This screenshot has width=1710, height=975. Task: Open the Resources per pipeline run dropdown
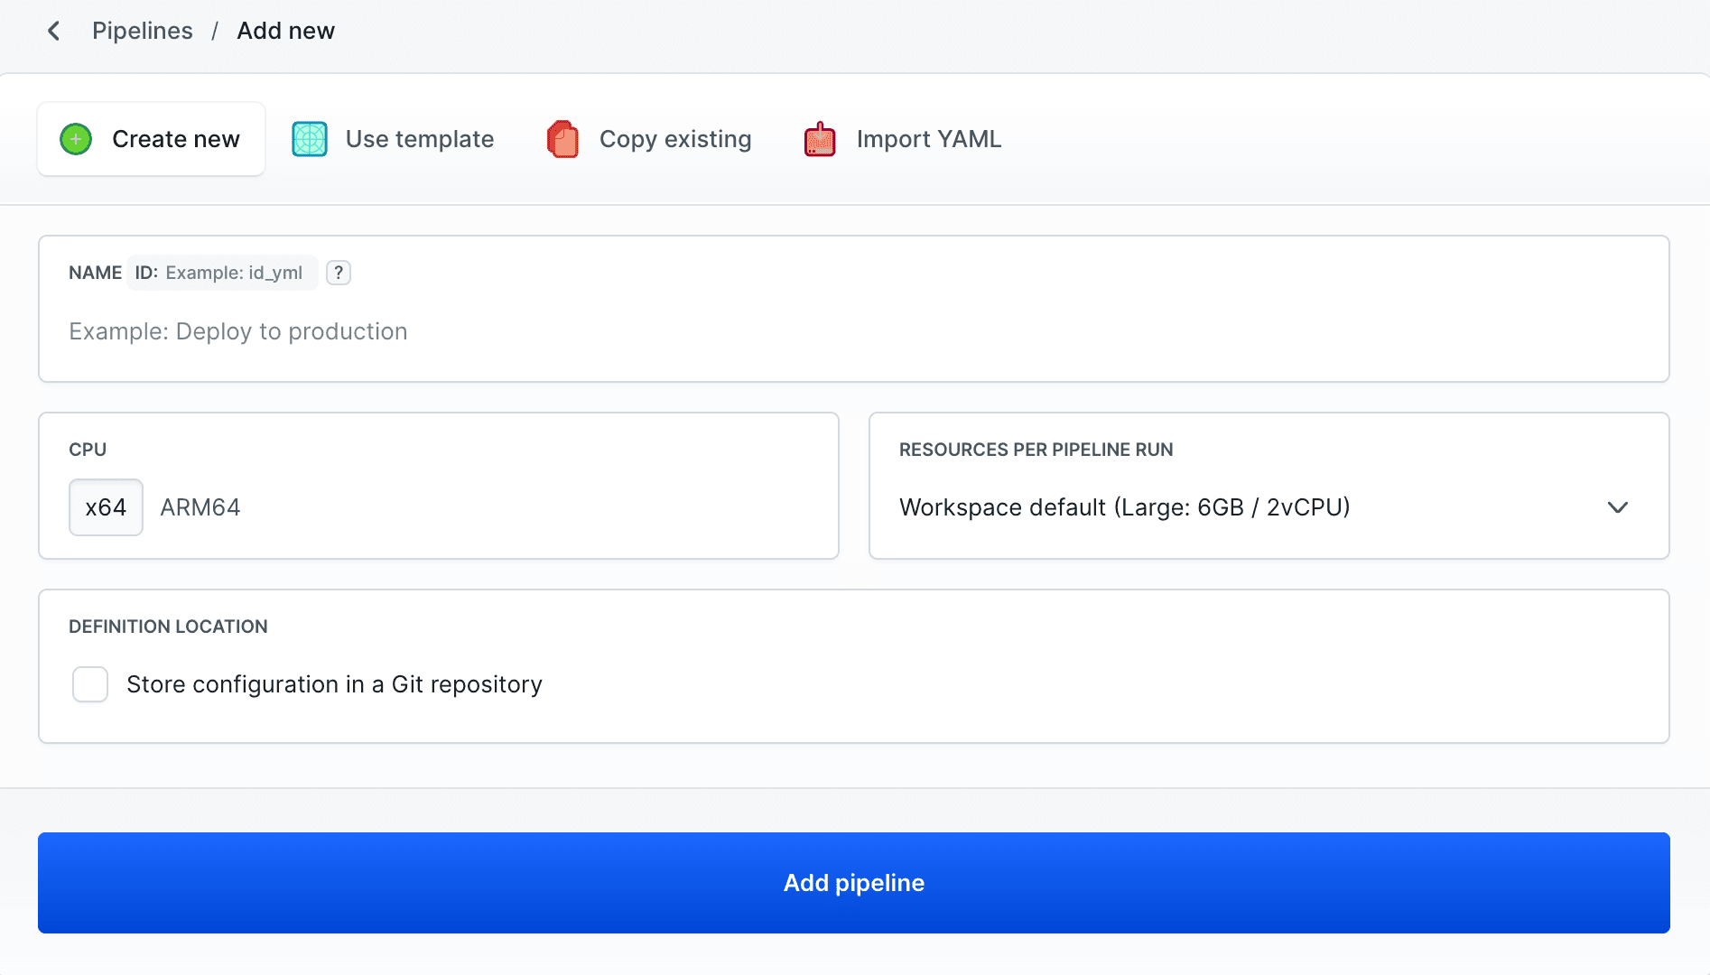[1268, 507]
